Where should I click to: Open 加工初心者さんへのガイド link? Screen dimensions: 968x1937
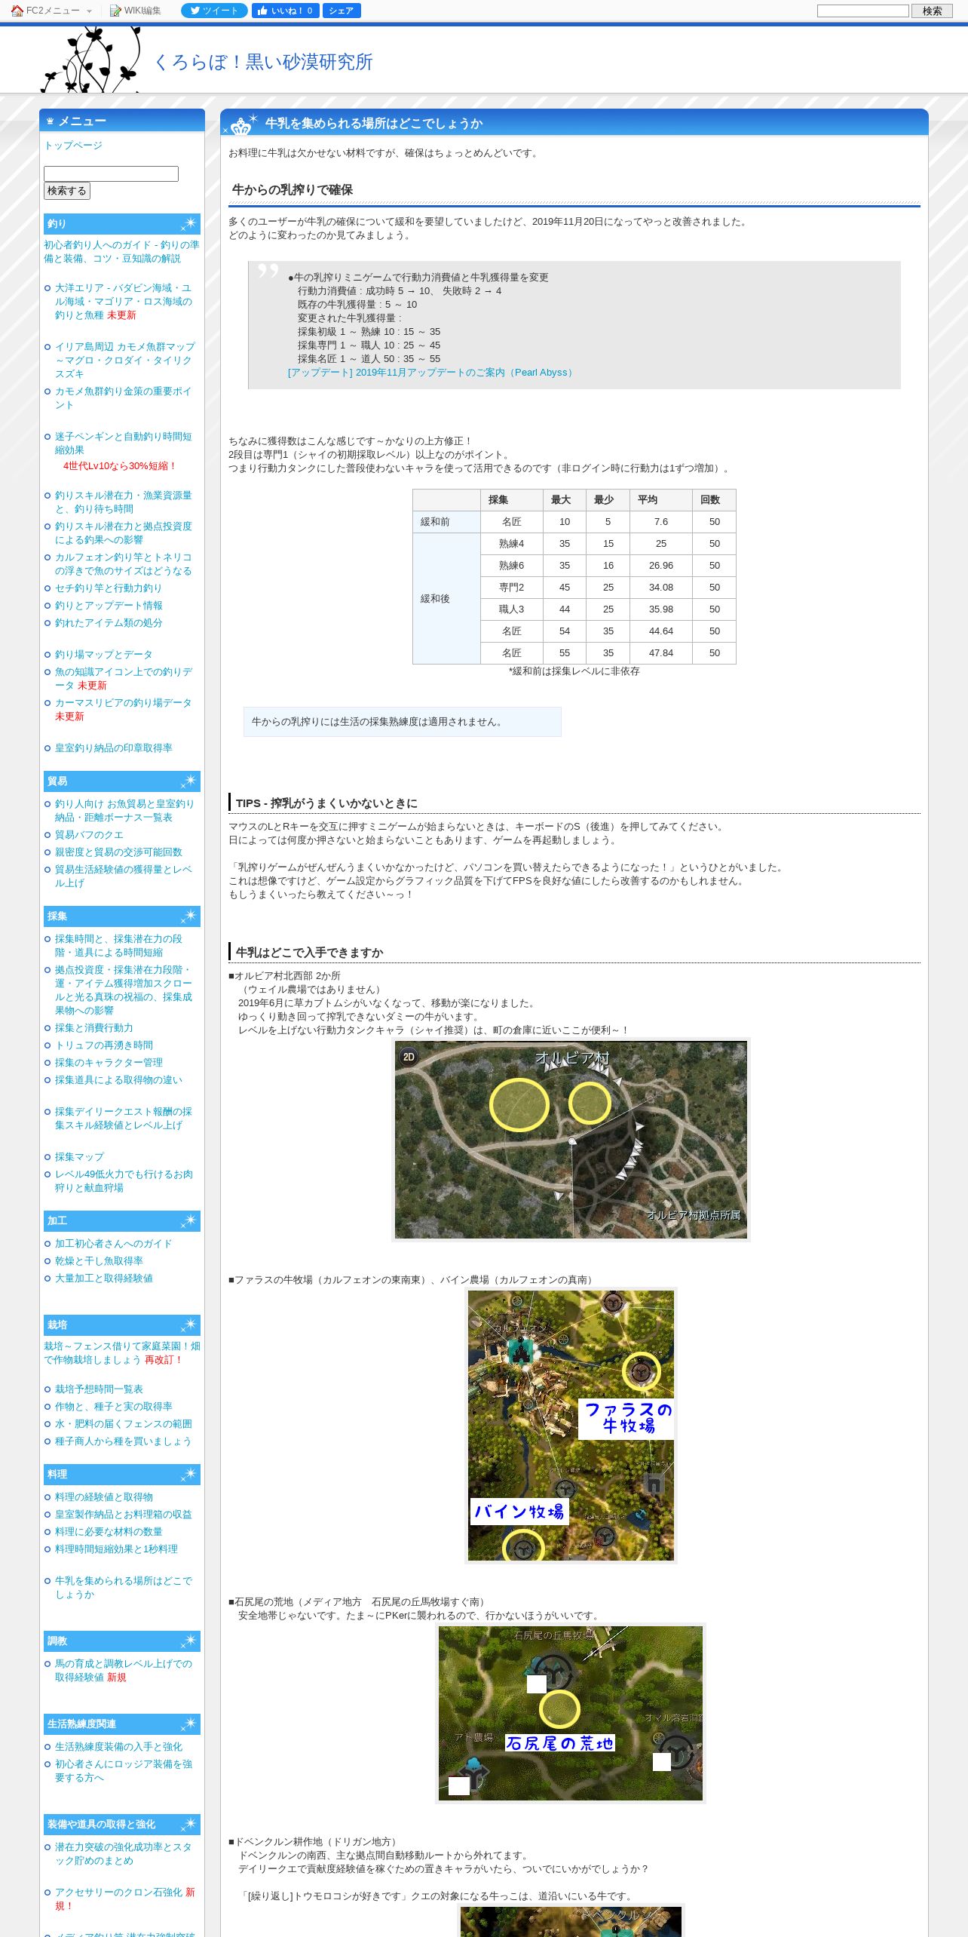tap(113, 1243)
